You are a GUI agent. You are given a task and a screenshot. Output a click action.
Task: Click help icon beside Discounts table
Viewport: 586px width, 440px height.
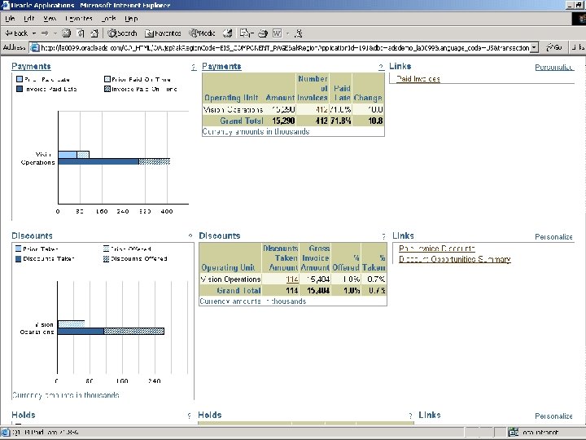click(x=384, y=236)
